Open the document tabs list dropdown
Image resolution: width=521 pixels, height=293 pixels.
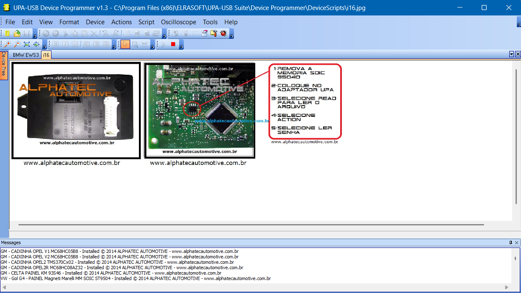511,54
